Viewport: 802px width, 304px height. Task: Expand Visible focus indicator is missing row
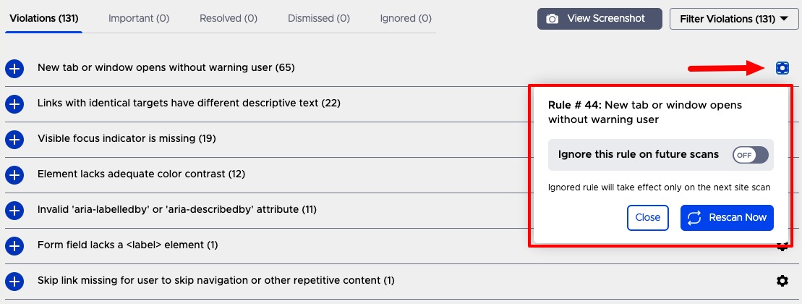(x=14, y=139)
